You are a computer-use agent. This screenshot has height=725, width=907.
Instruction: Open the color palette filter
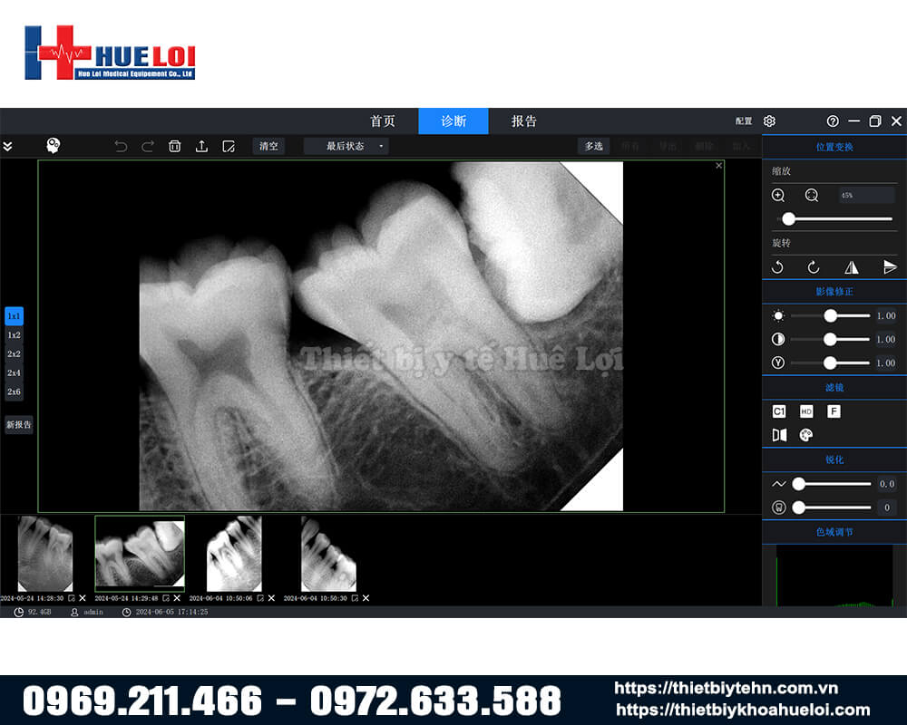(x=805, y=435)
